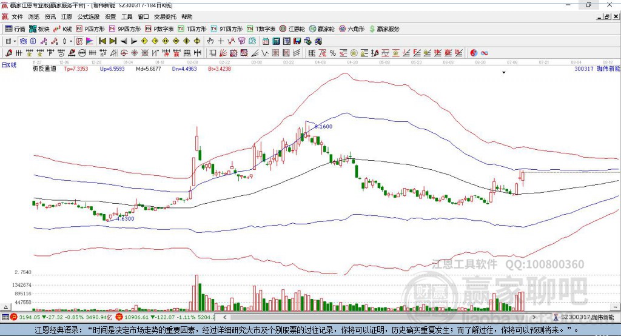Step chart left with black arrow
Image resolution: width=621 pixels, height=336 pixels.
pos(124,41)
